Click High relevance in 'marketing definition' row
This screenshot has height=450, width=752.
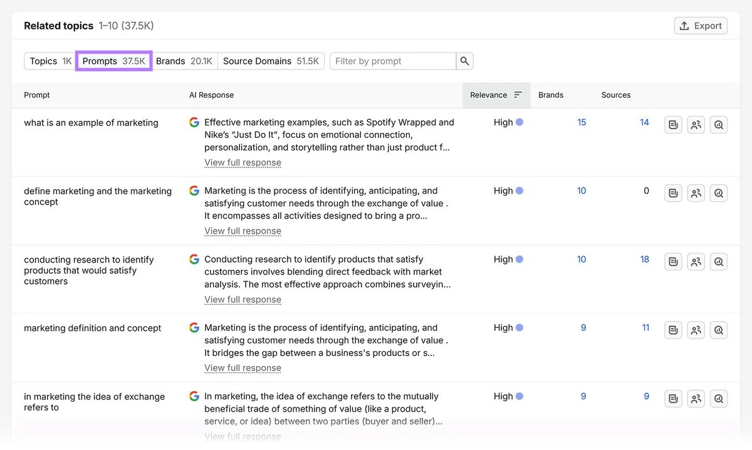pos(508,327)
